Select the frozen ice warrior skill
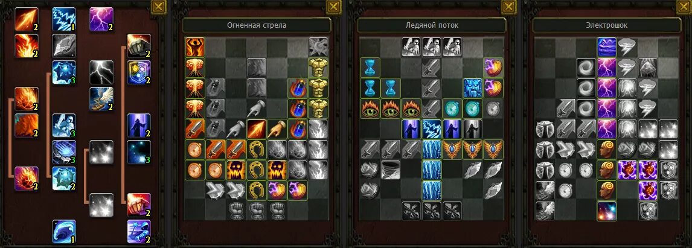 point(64,126)
